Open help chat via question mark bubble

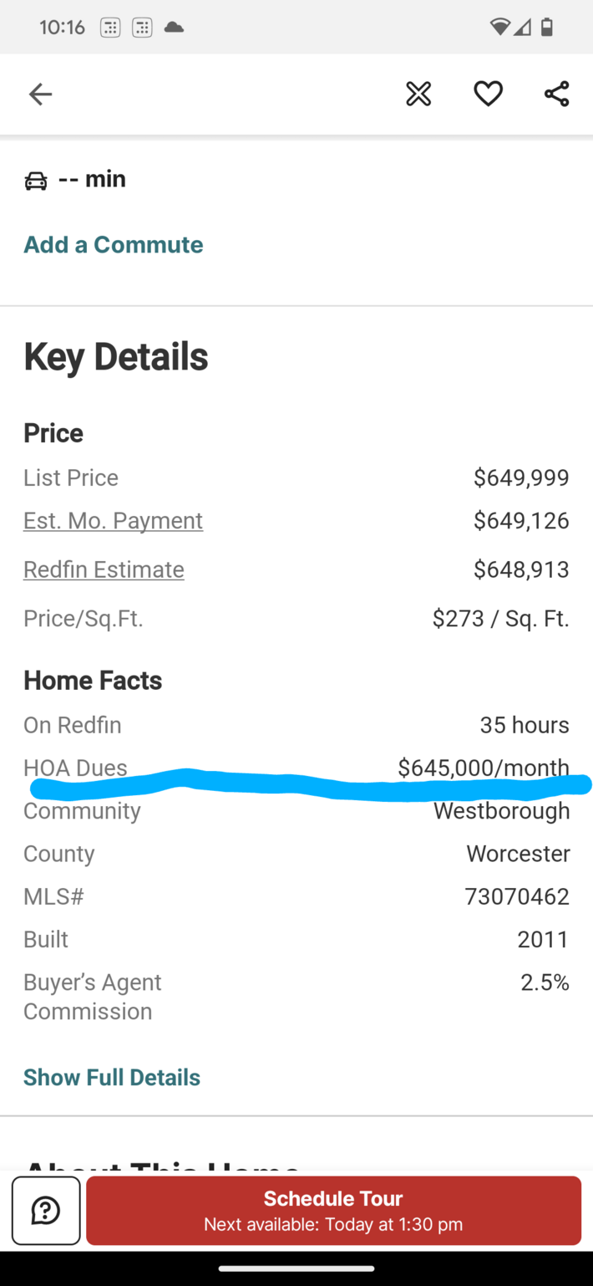coord(46,1210)
